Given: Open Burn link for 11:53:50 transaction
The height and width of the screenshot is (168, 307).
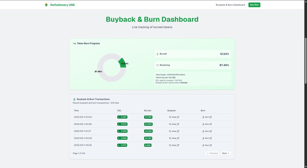Looking at the screenshot, I should (207, 117).
